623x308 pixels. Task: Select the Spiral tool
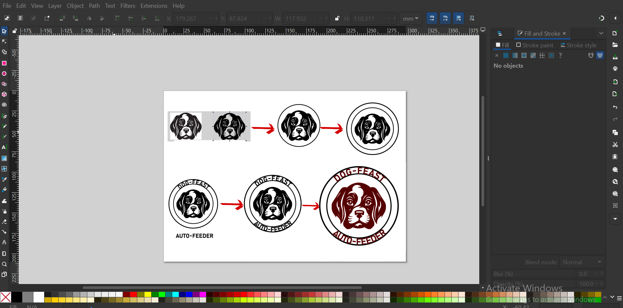tap(4, 105)
